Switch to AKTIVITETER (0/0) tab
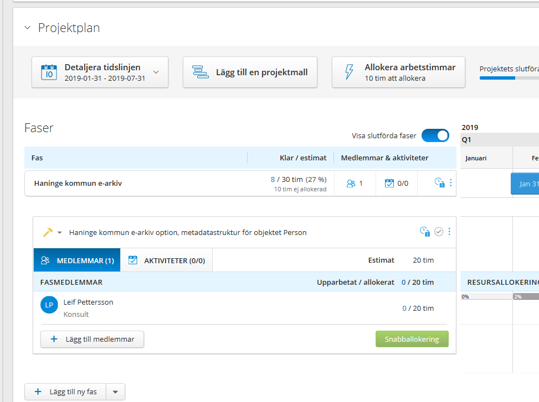This screenshot has height=402, width=539. 166,260
